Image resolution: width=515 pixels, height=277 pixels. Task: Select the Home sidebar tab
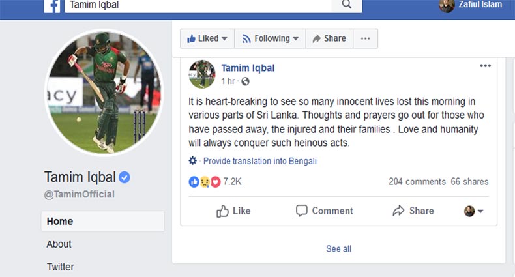102,221
